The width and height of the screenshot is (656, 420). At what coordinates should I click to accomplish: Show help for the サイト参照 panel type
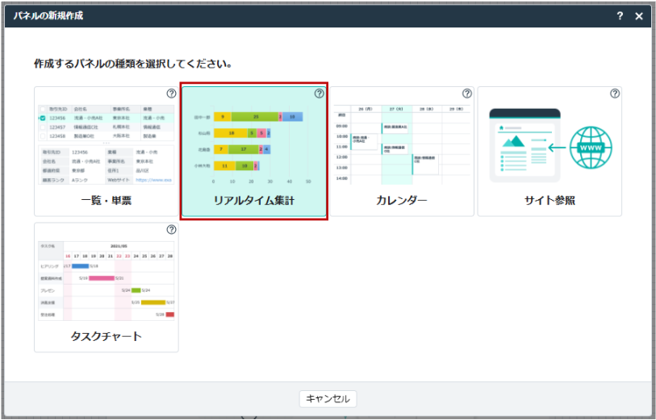(615, 94)
